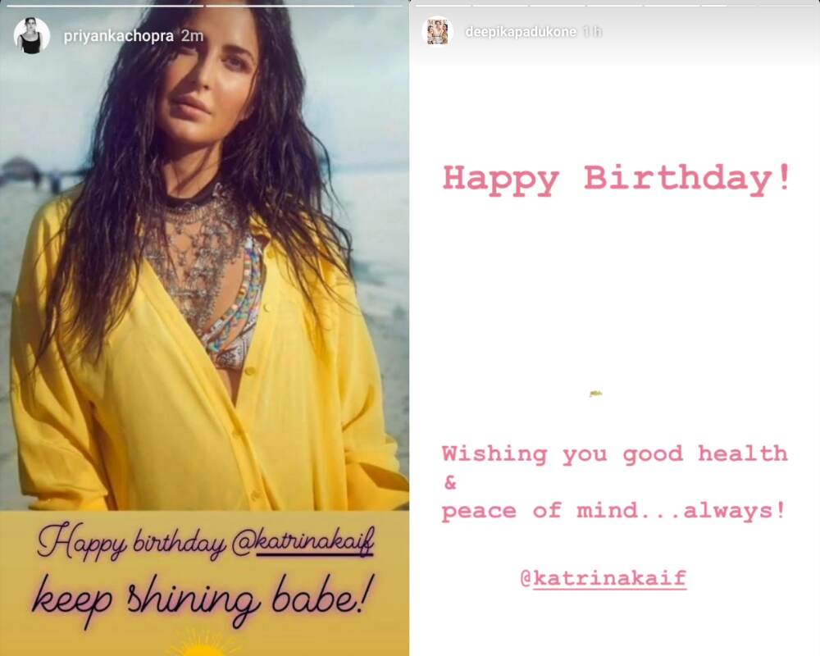Tap the "peace of mind...always!" line

613,511
